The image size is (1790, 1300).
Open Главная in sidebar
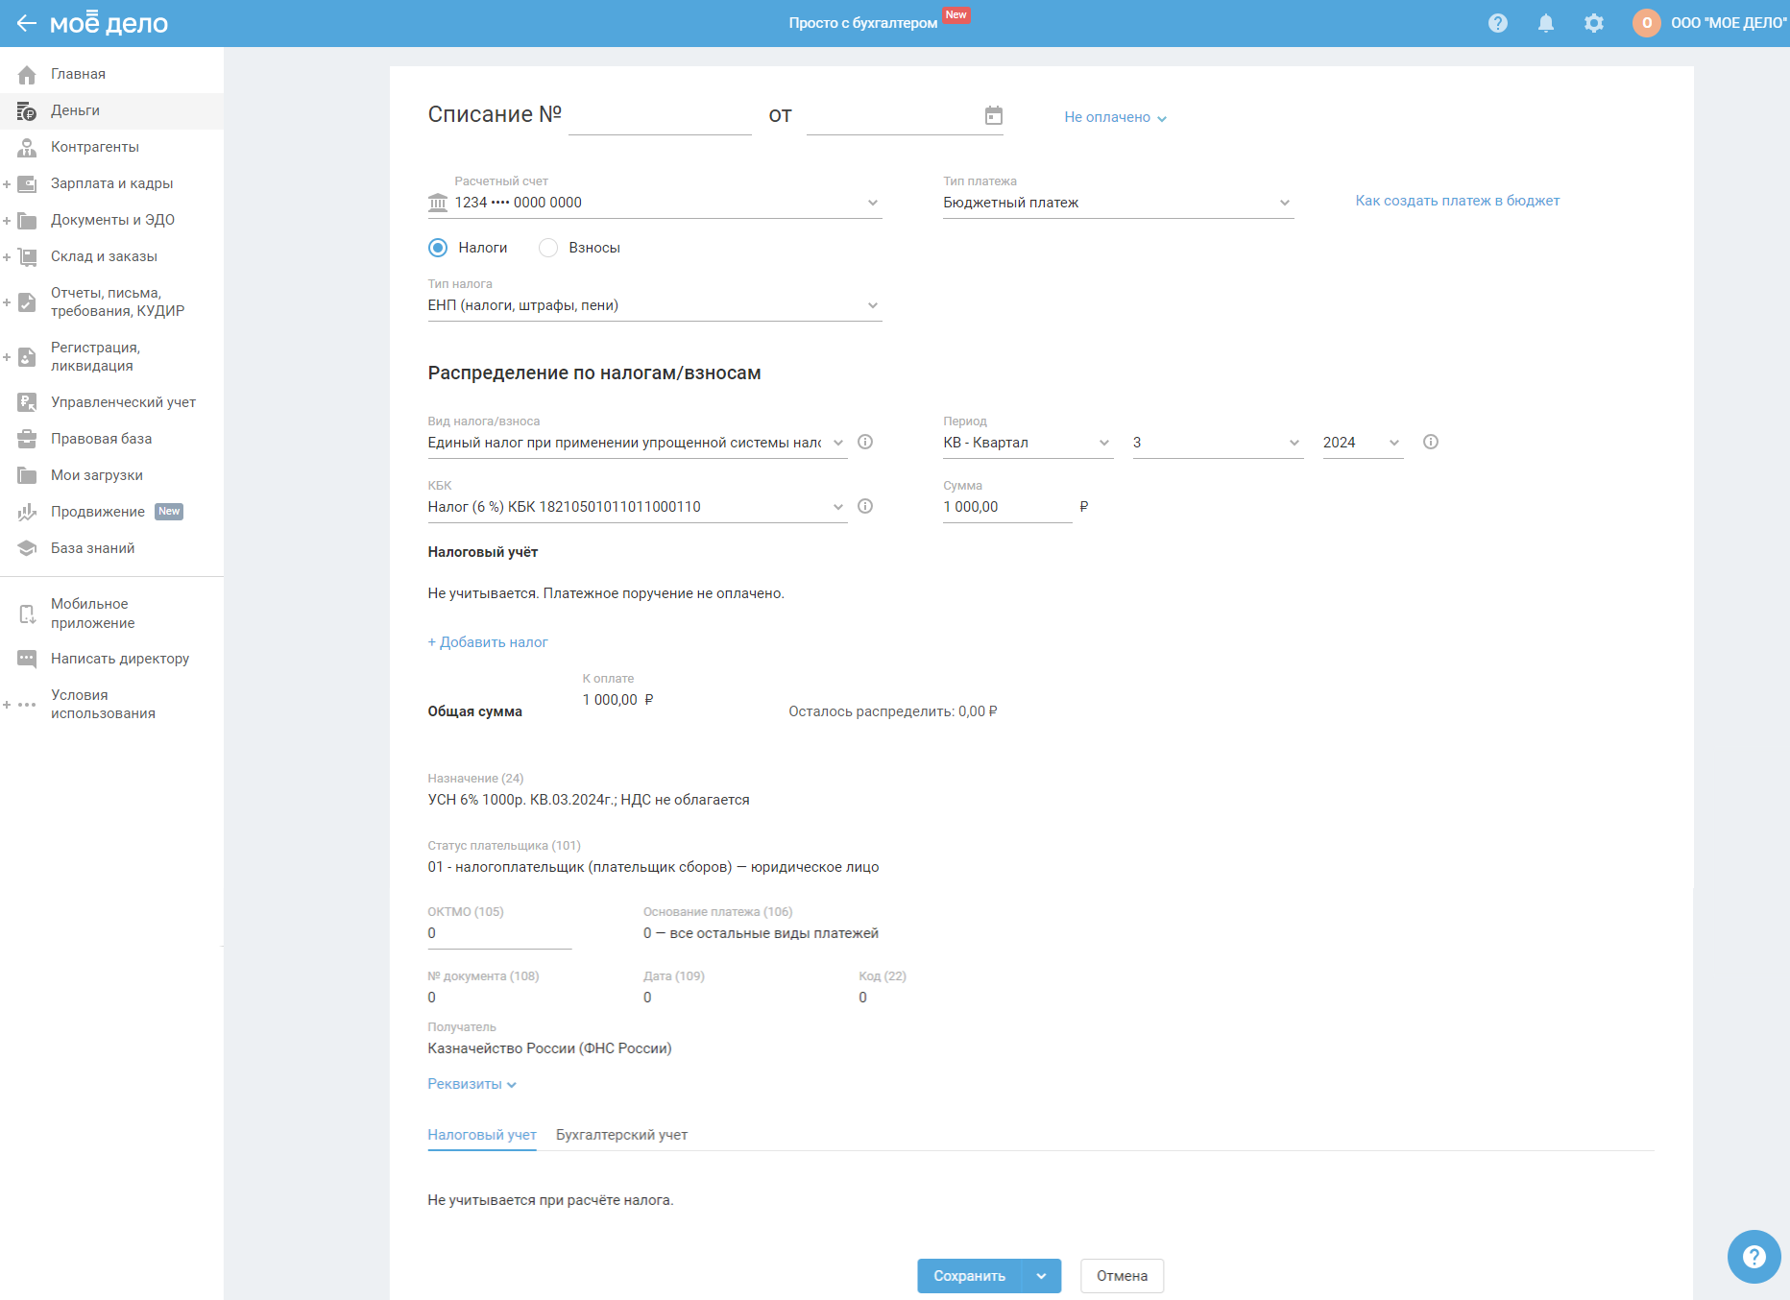[x=111, y=74]
